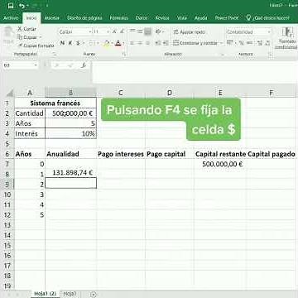
Task: Open the Archivo tab
Action: coord(11,18)
